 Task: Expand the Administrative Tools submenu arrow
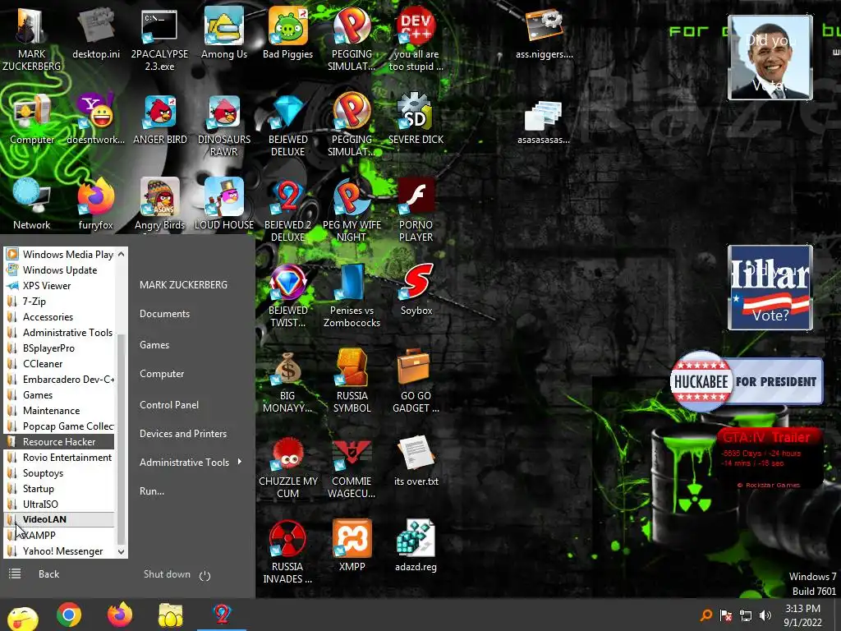(x=239, y=462)
